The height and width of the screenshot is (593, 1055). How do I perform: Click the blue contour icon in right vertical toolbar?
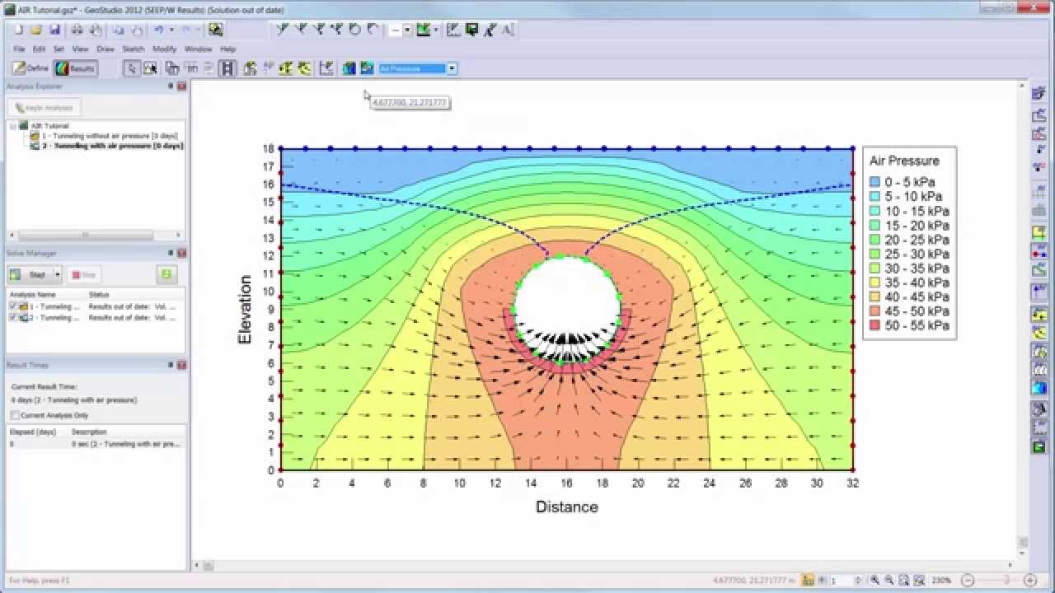coord(1039,389)
